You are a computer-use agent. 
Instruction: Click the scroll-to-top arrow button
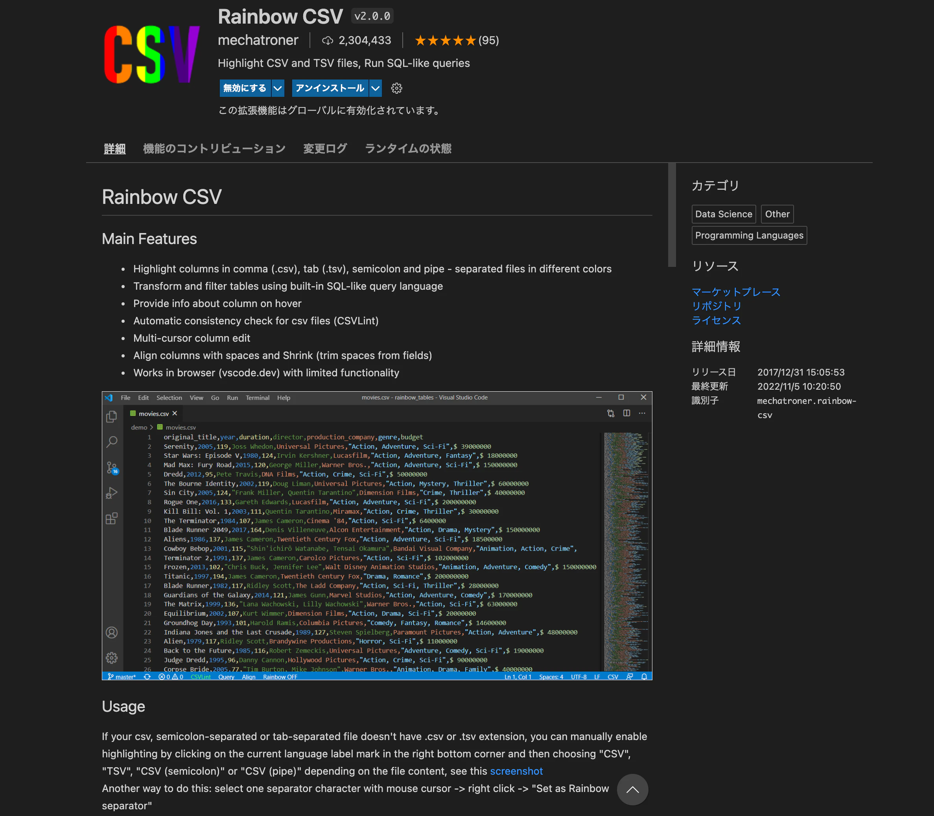coord(632,790)
